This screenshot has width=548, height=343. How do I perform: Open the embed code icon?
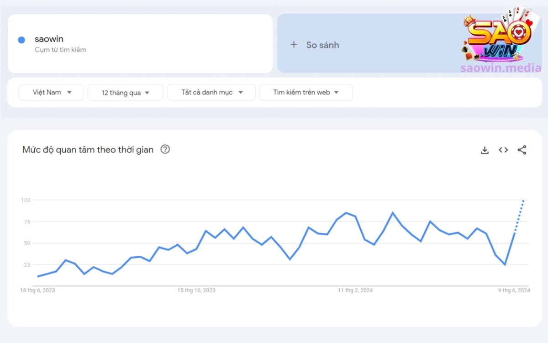click(x=503, y=150)
